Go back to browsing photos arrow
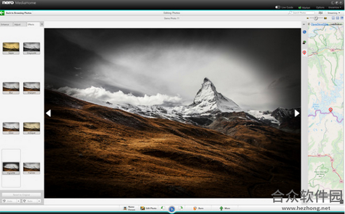Viewport: 345px width, 214px height. coord(2,13)
